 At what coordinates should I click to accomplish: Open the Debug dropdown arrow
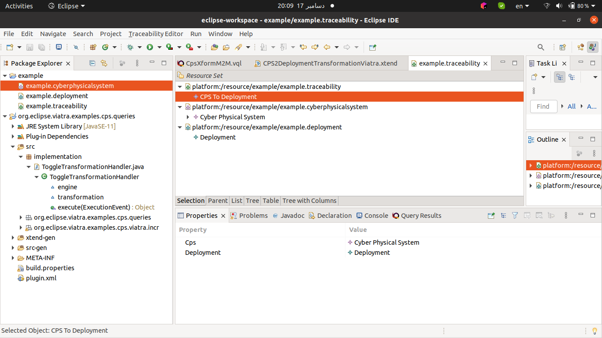click(140, 47)
